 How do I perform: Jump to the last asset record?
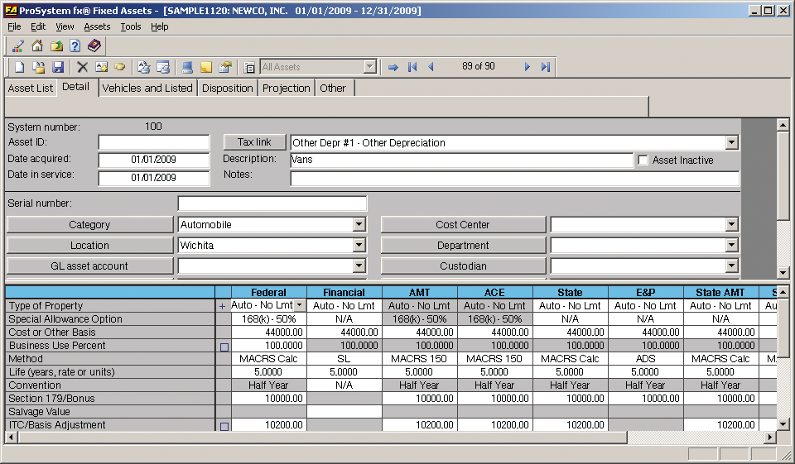546,67
